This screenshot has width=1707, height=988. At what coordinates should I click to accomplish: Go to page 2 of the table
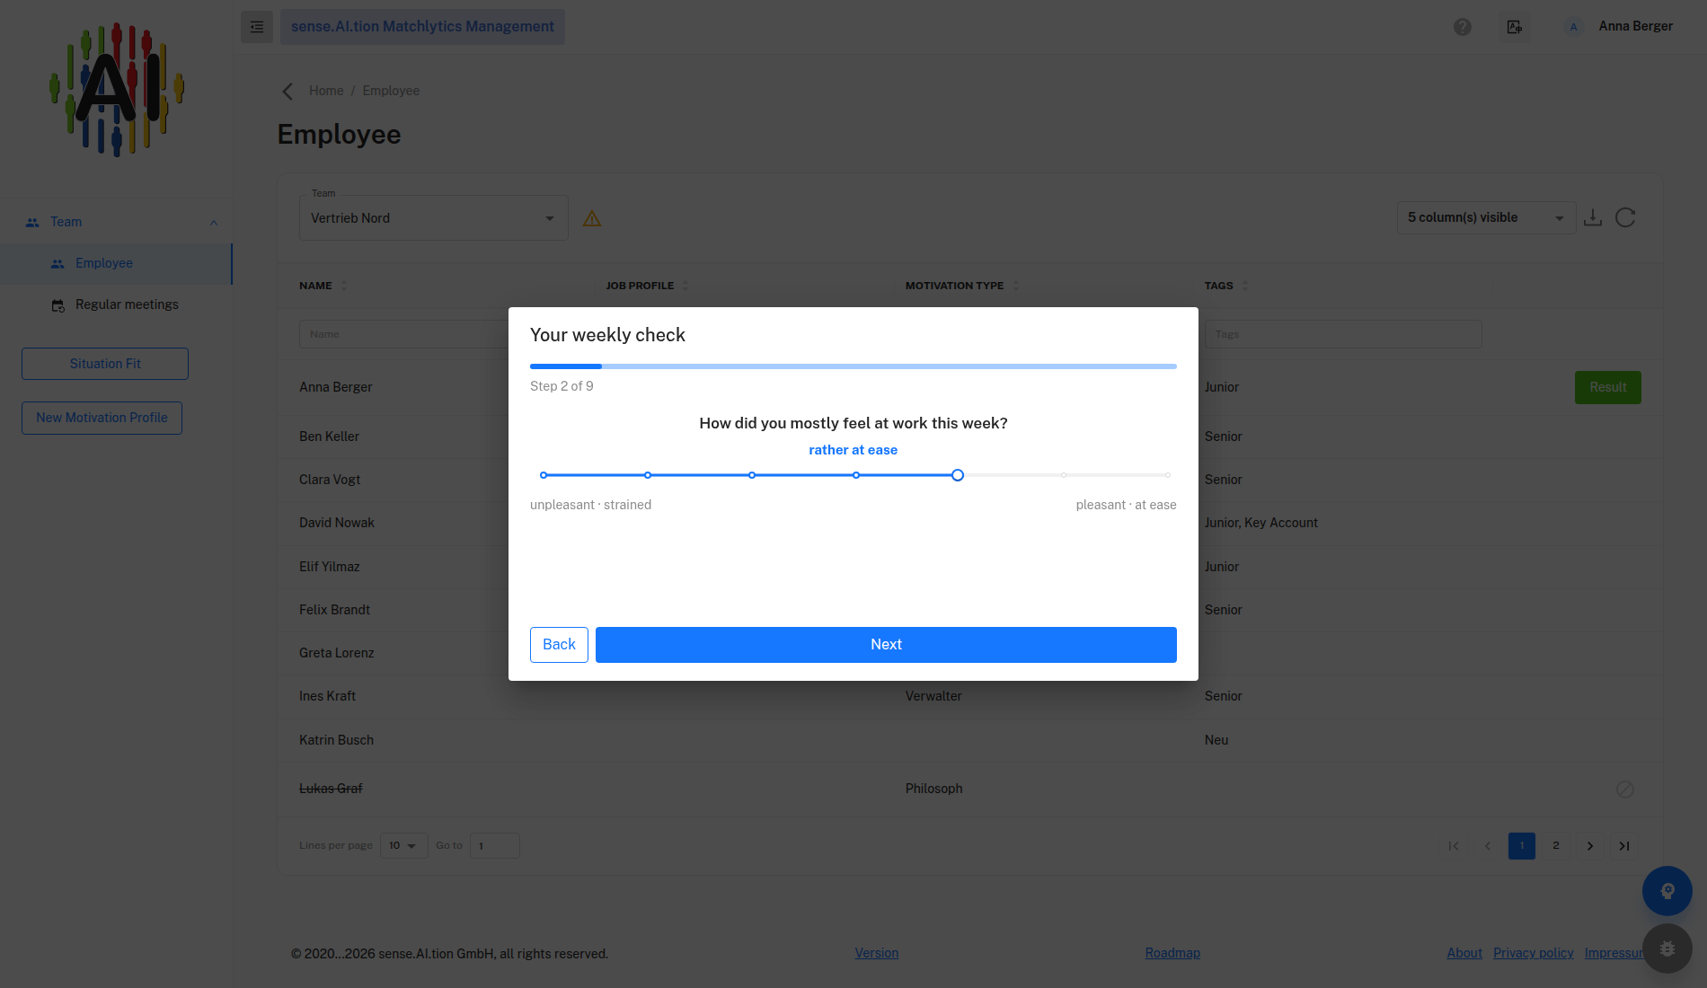tap(1556, 846)
